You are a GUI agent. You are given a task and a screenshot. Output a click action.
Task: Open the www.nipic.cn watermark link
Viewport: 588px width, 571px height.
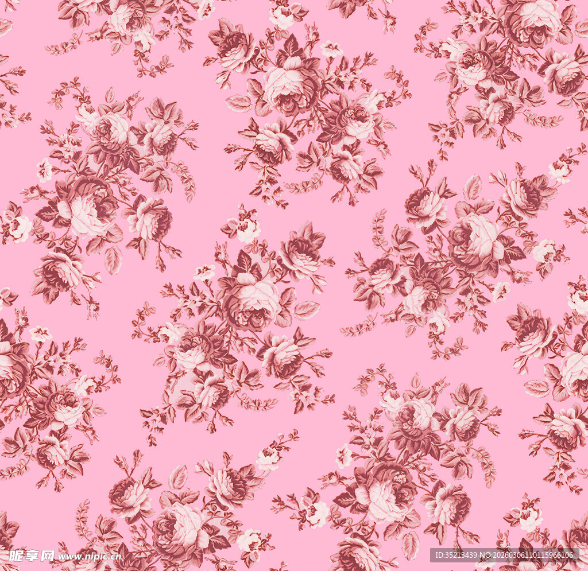[90, 556]
